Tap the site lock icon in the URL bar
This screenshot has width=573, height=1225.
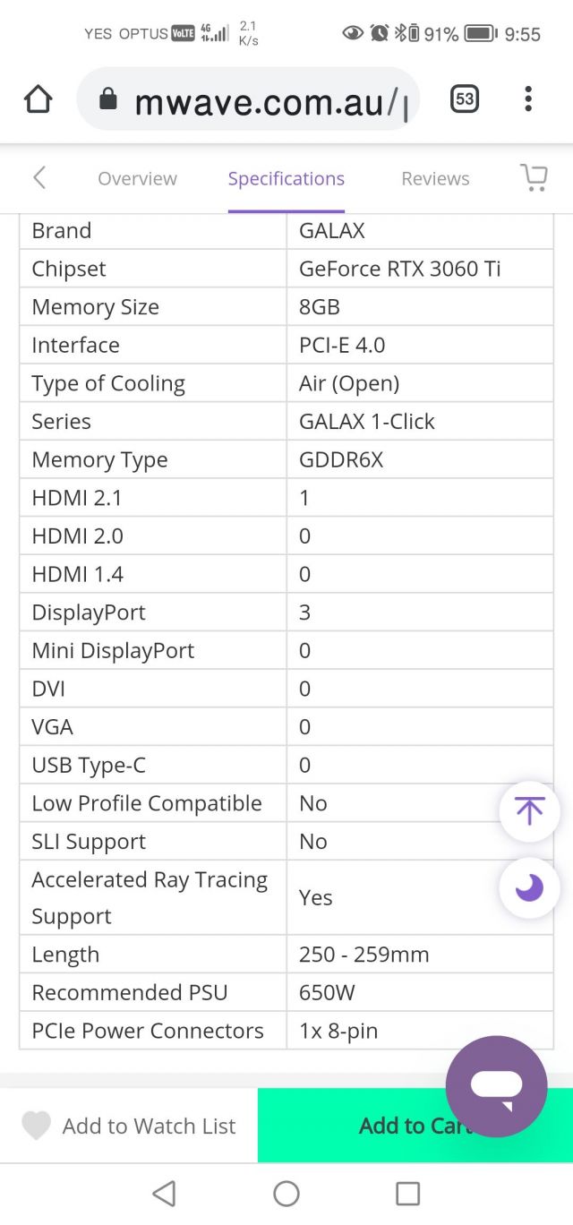pyautogui.click(x=108, y=100)
